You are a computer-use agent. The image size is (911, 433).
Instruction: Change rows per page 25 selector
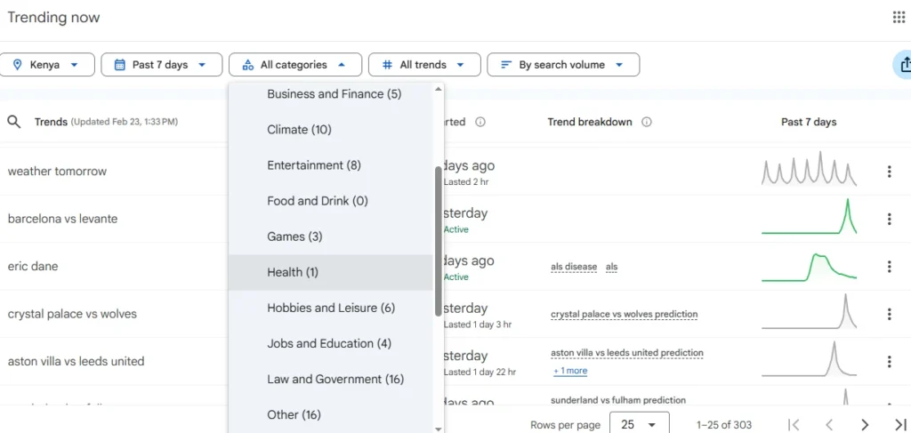tap(639, 424)
